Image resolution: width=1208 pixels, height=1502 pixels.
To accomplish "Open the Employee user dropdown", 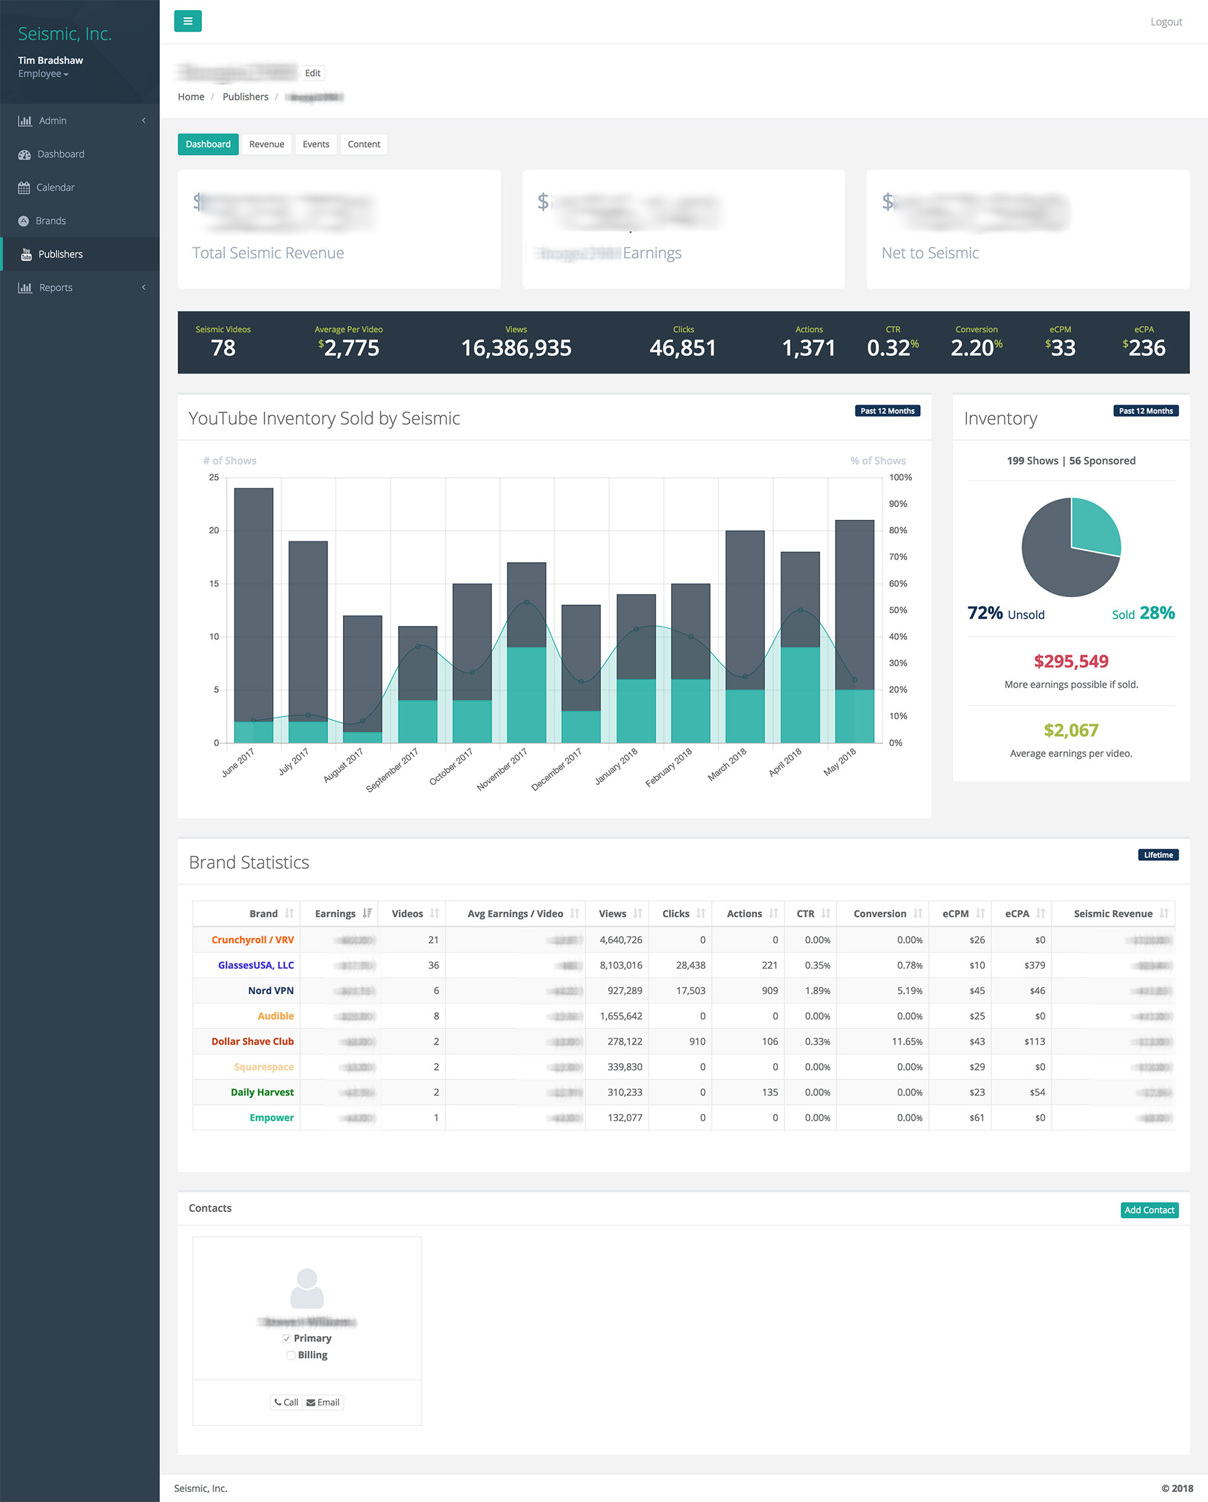I will (x=43, y=74).
